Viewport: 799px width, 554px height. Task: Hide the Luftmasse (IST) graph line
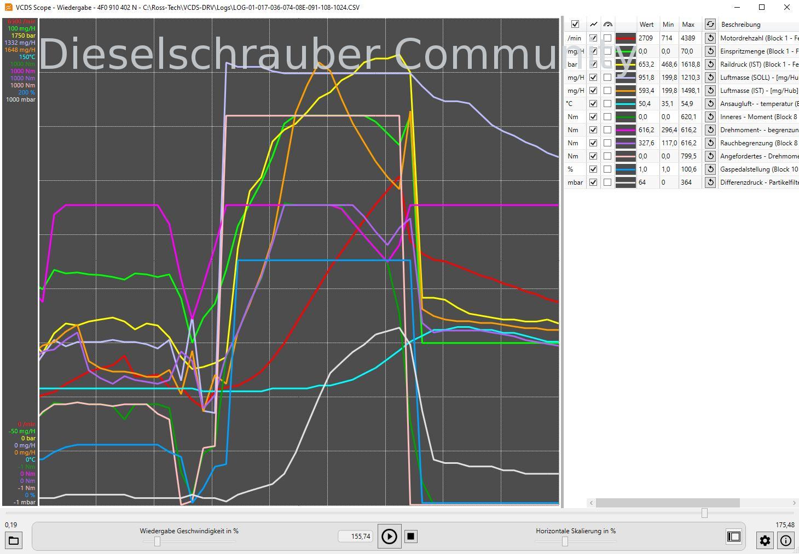pyautogui.click(x=593, y=91)
